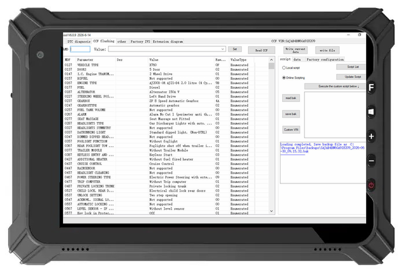Select the ALTERNATOR parameter row
The width and height of the screenshot is (402, 272).
(x=166, y=92)
